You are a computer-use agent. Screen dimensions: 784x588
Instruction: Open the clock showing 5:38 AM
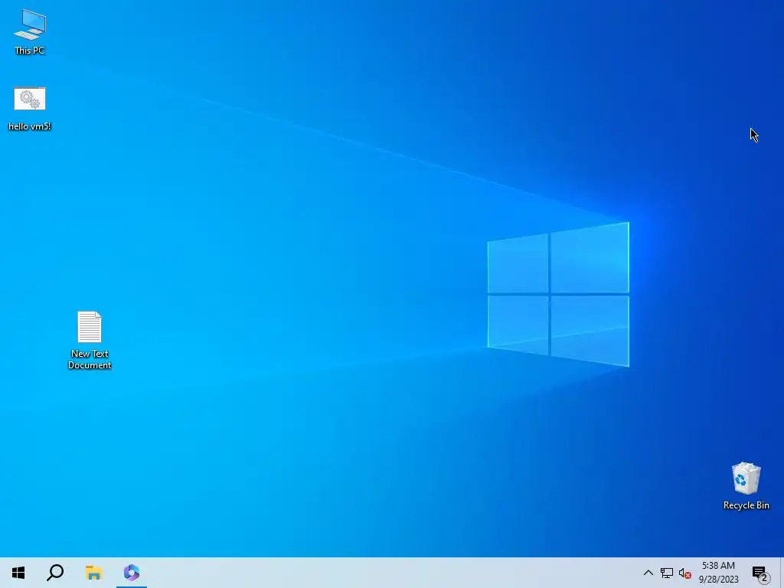[x=718, y=573]
